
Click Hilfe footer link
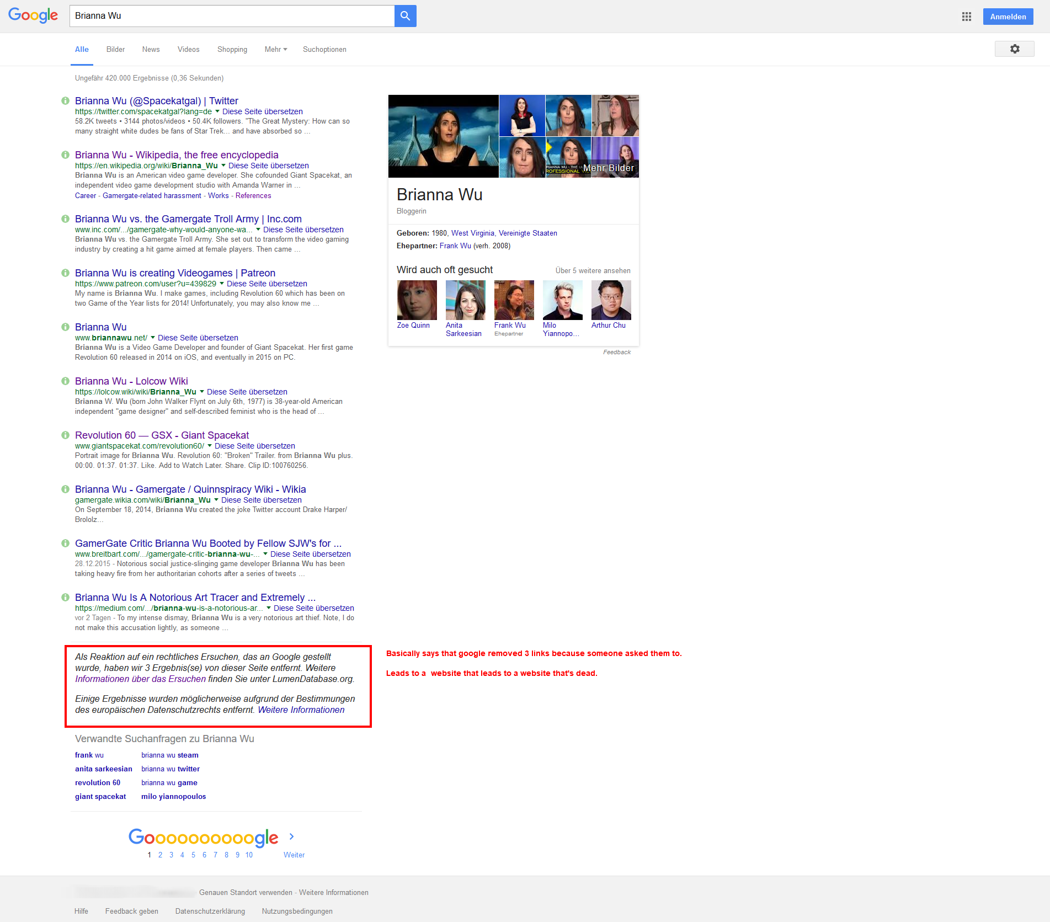pyautogui.click(x=81, y=912)
